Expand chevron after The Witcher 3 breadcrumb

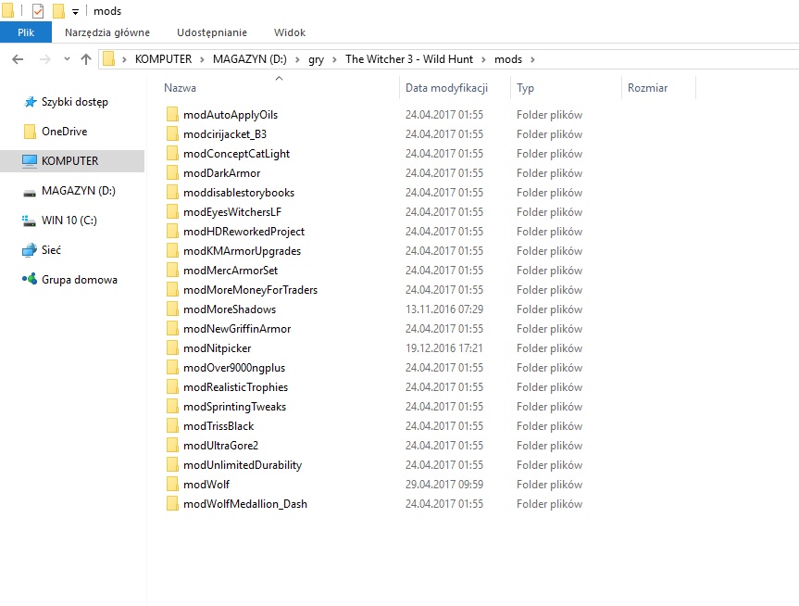pos(483,59)
